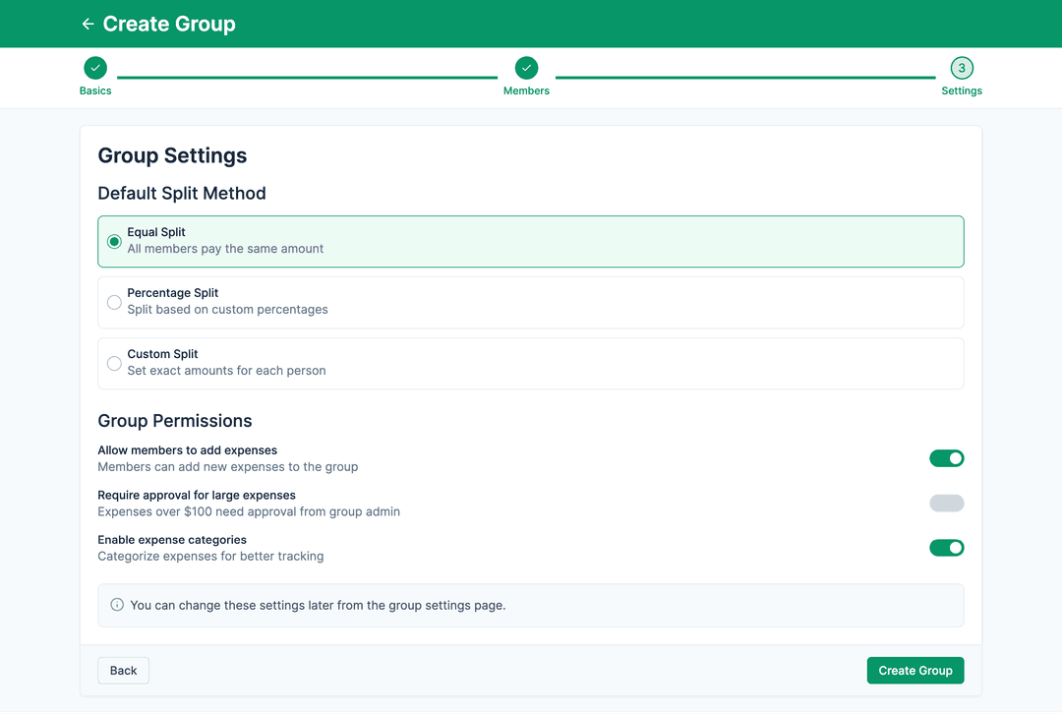This screenshot has width=1062, height=714.
Task: Choose the Custom Split option
Action: coord(114,363)
